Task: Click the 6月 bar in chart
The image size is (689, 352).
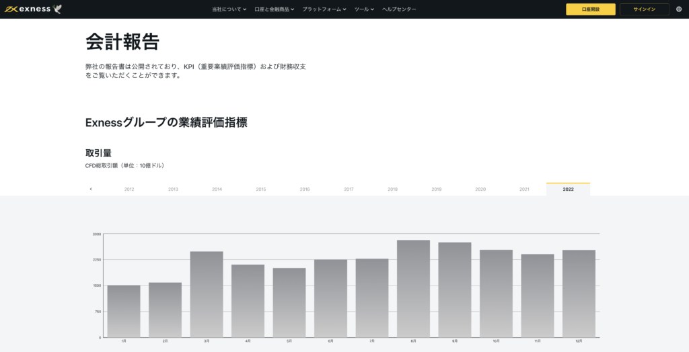Action: click(330, 298)
